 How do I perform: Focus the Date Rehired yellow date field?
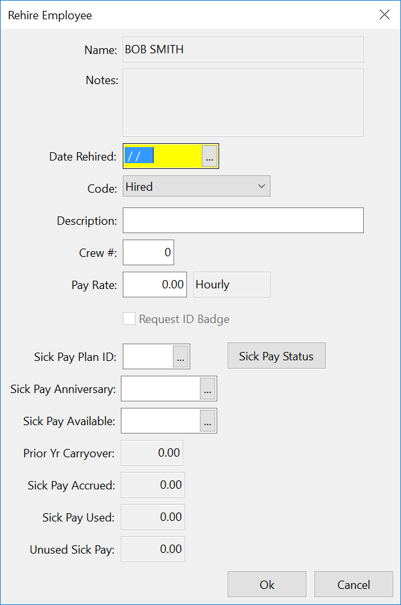click(163, 156)
